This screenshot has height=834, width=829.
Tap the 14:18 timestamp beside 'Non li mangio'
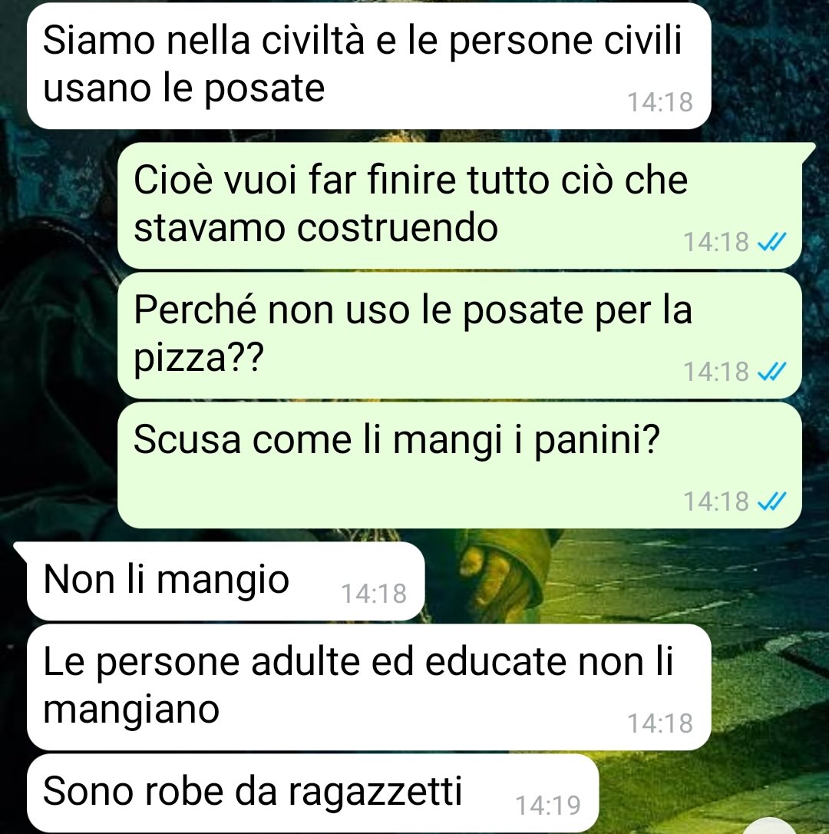[373, 594]
